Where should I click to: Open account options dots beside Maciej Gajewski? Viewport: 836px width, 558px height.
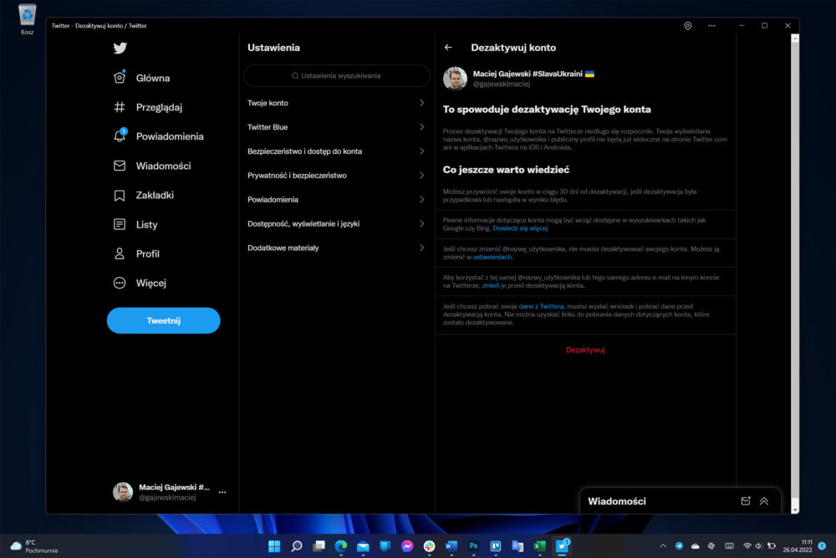222,492
